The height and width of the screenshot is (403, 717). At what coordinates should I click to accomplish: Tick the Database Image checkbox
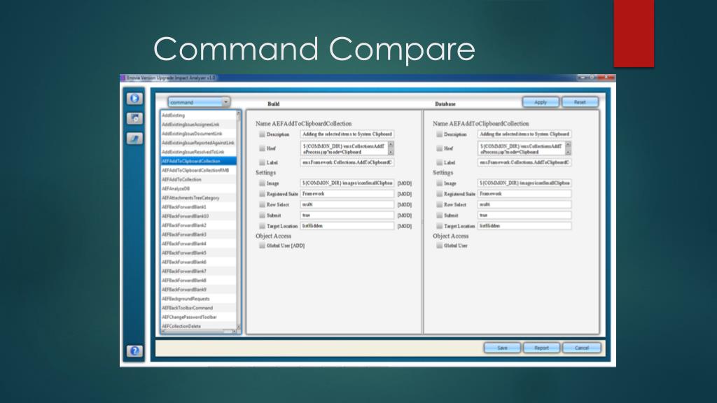(440, 183)
